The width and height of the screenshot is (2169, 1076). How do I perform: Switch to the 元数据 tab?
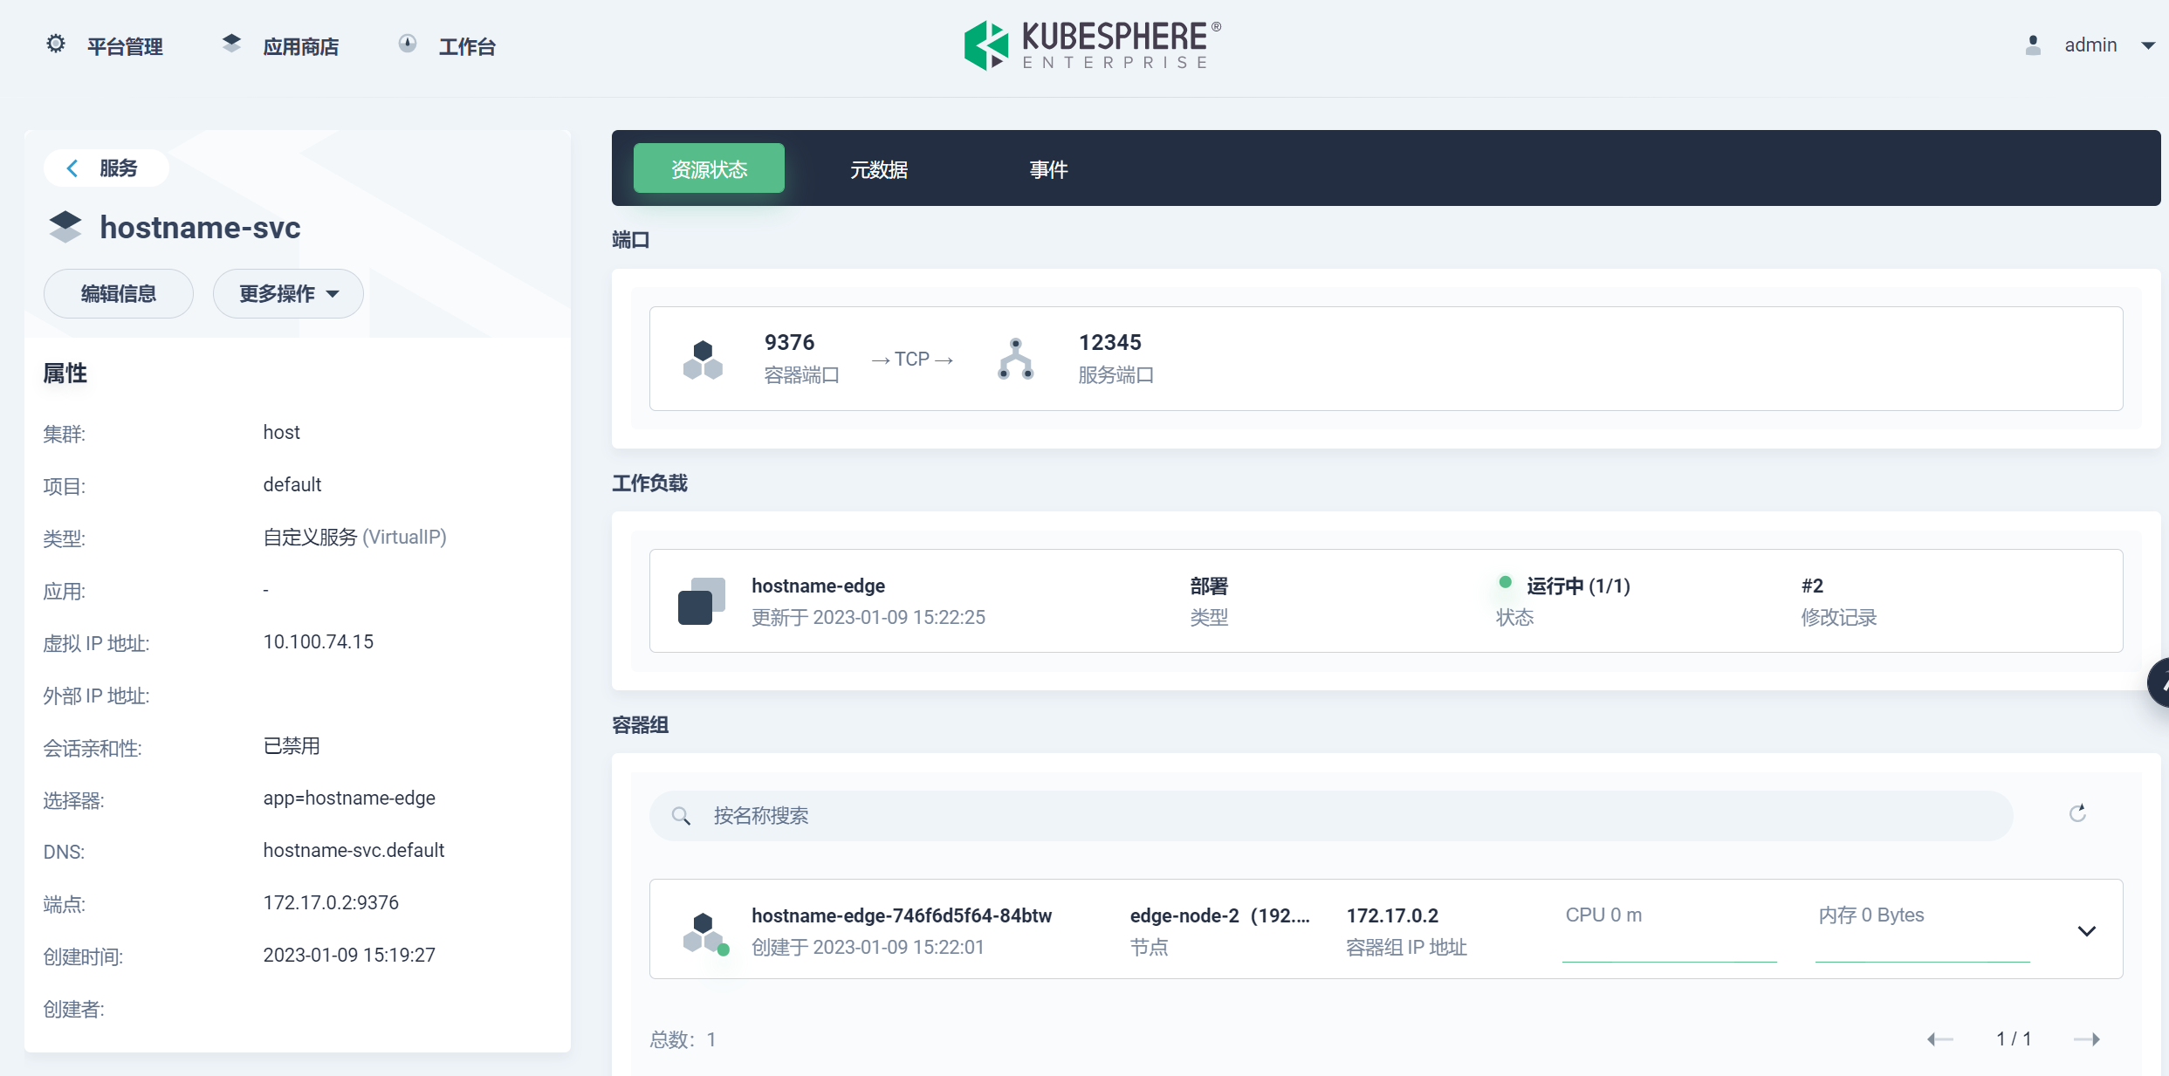coord(879,168)
